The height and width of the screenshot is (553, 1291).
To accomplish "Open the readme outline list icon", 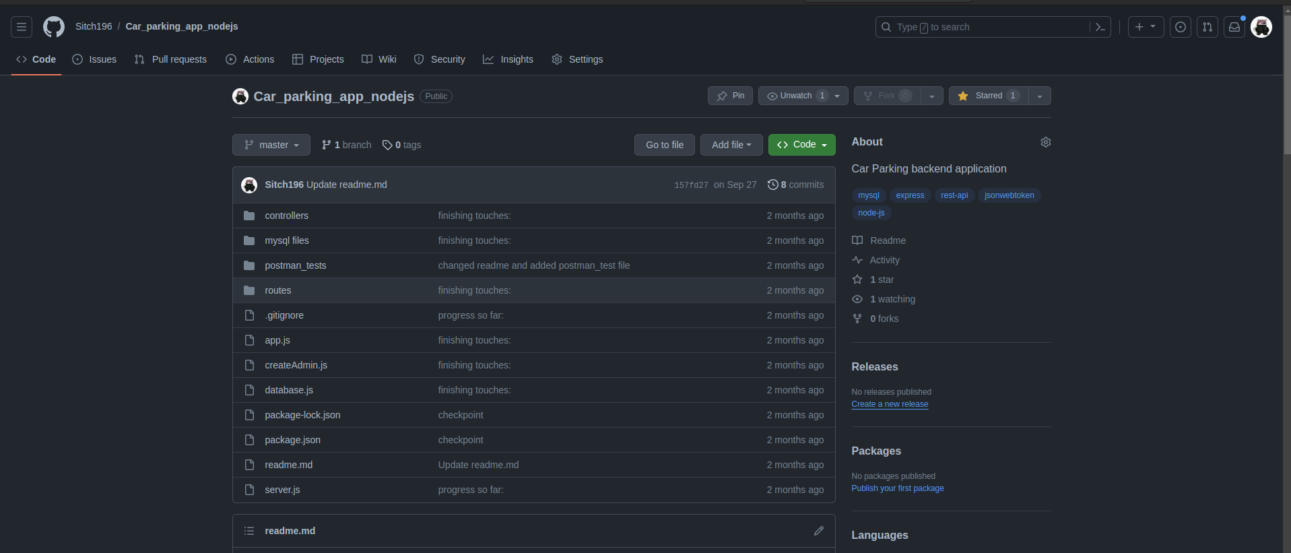I will pos(249,531).
